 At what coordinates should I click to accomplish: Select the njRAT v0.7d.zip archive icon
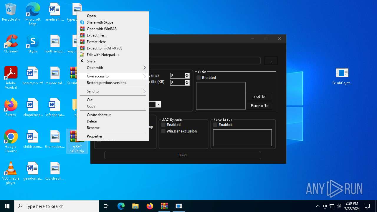click(77, 141)
